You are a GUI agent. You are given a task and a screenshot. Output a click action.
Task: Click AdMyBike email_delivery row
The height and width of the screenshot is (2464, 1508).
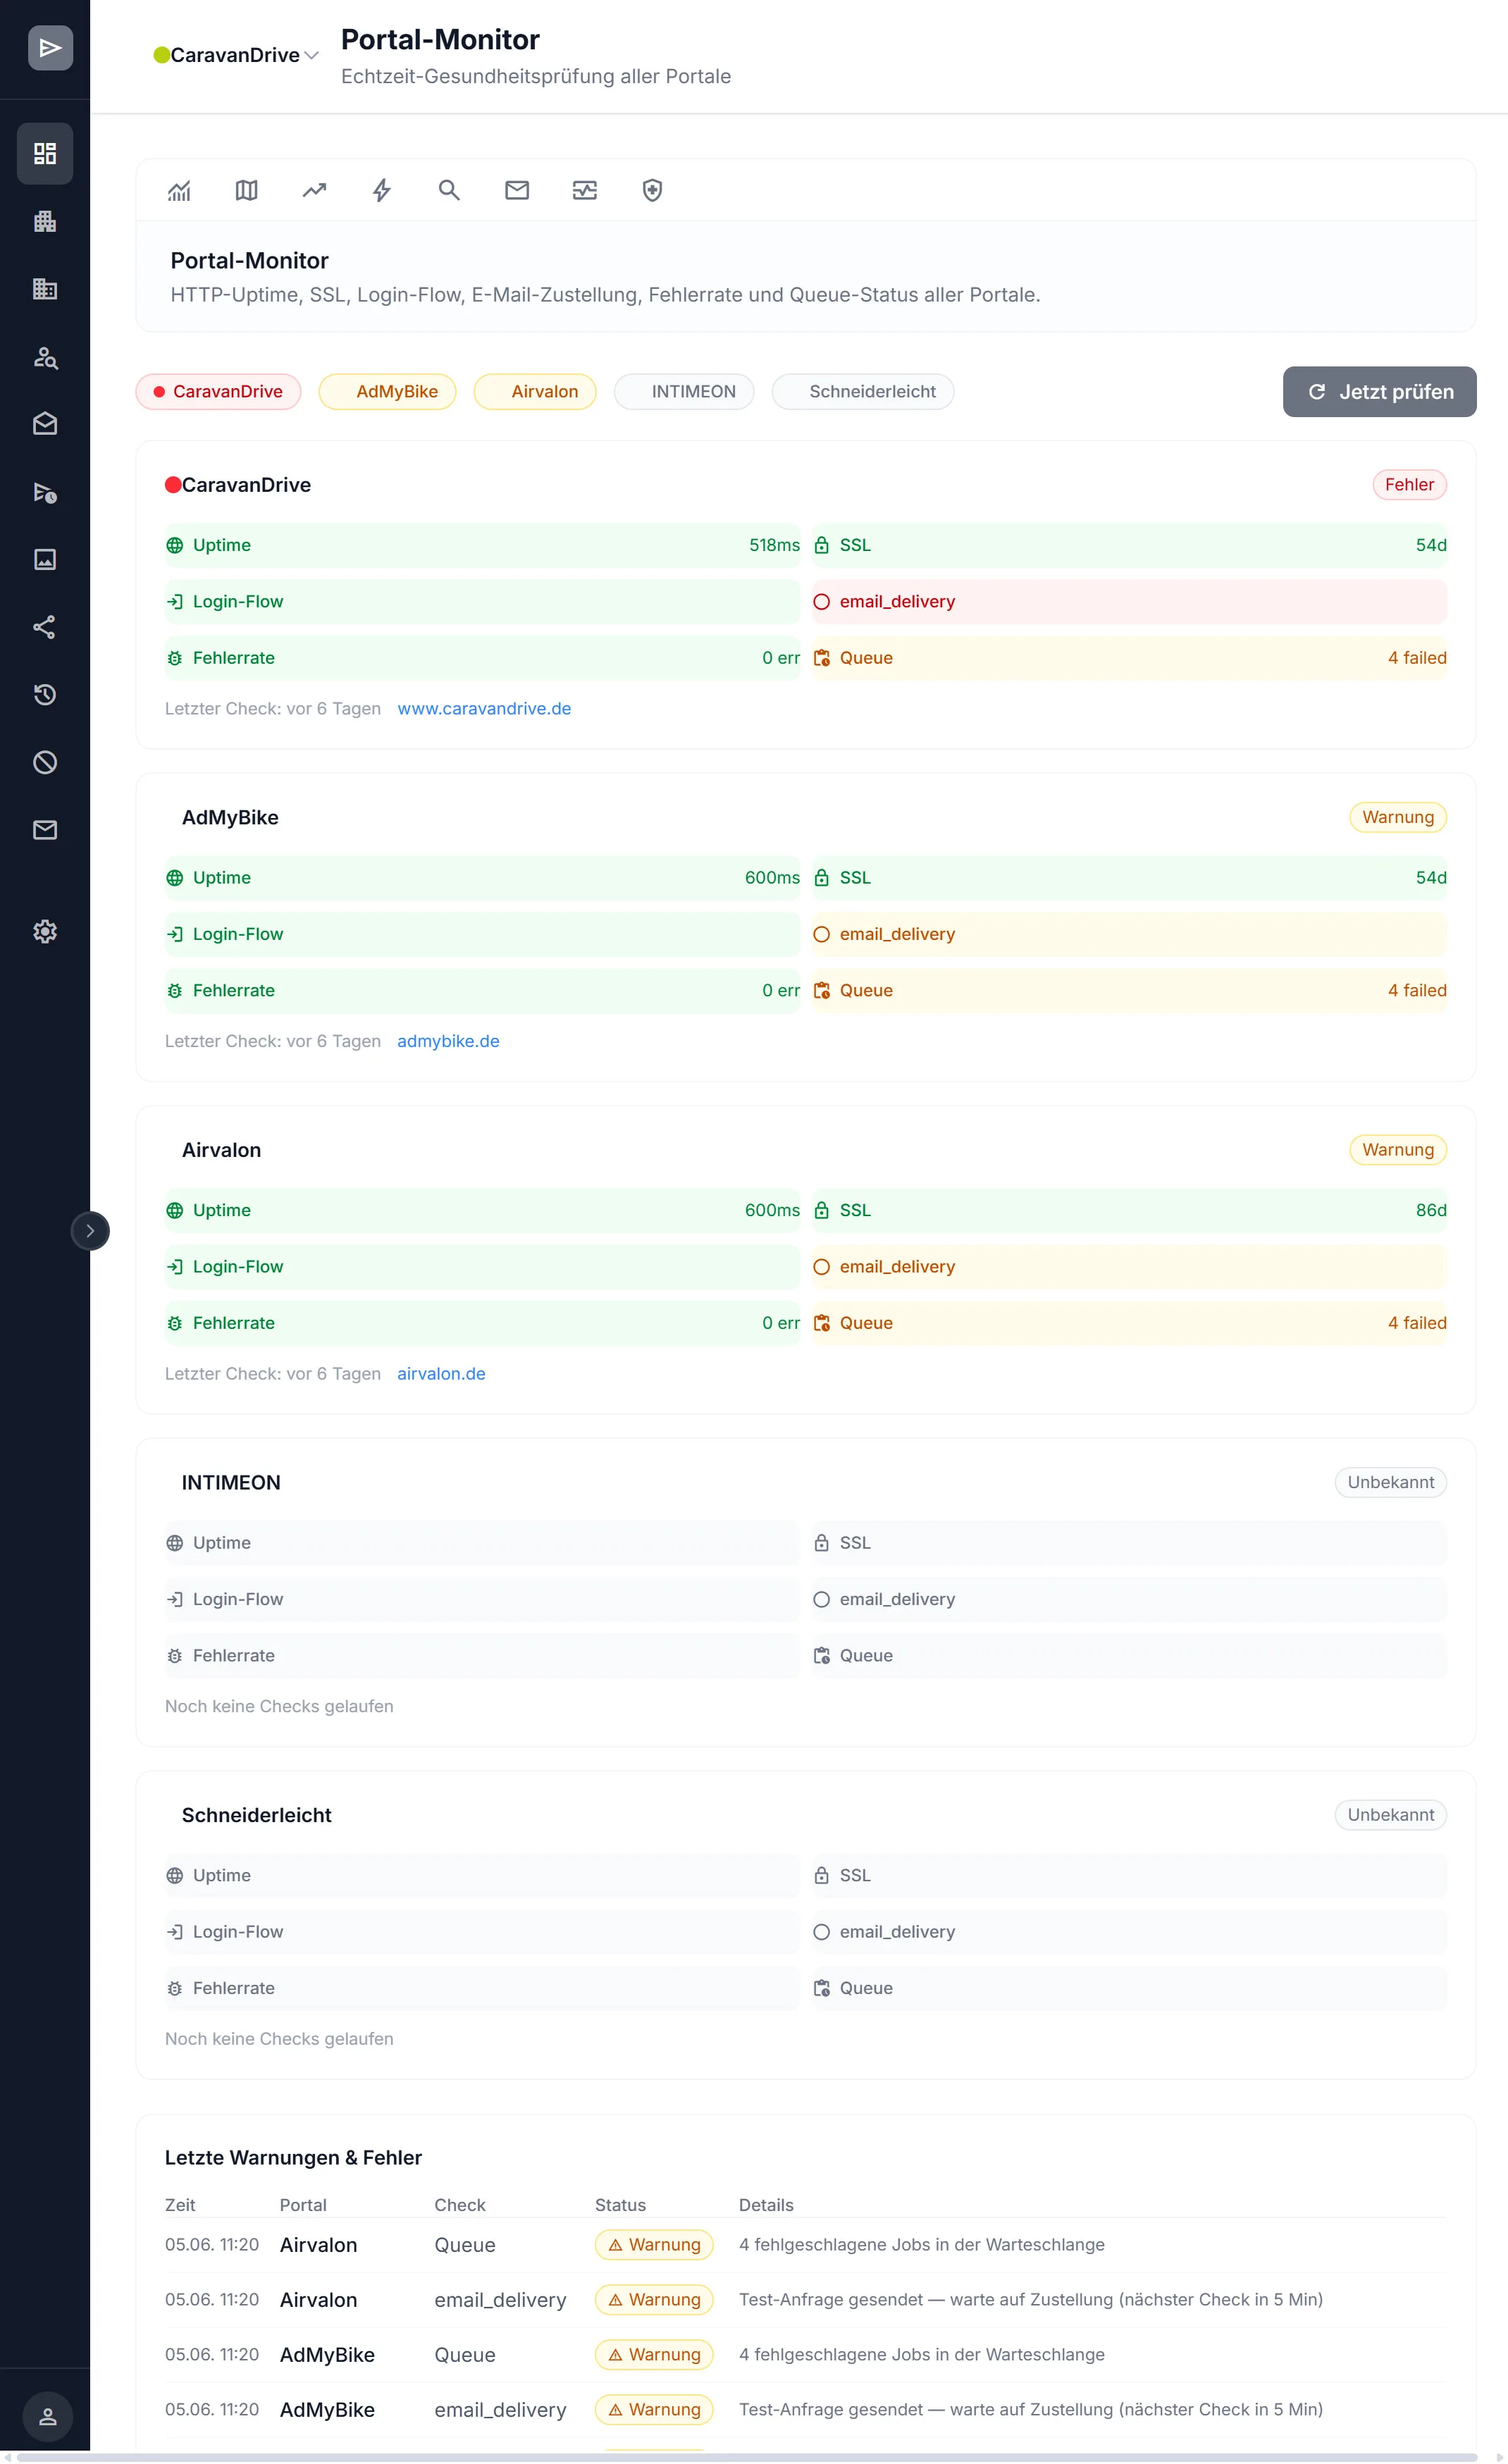tap(1129, 934)
